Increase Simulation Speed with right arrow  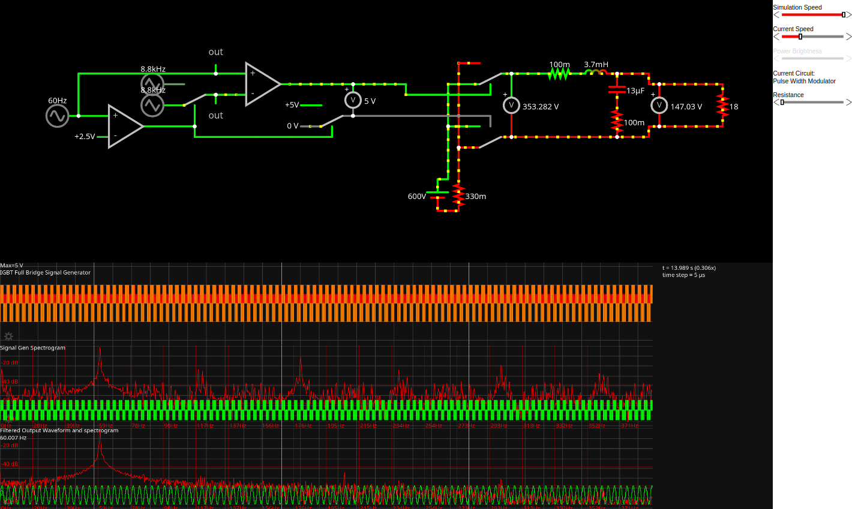tap(848, 15)
